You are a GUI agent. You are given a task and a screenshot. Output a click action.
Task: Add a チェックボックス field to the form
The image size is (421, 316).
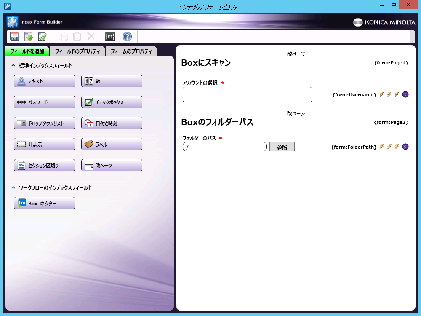click(x=112, y=102)
